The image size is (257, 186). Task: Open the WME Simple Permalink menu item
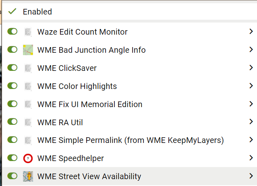[x=131, y=140]
